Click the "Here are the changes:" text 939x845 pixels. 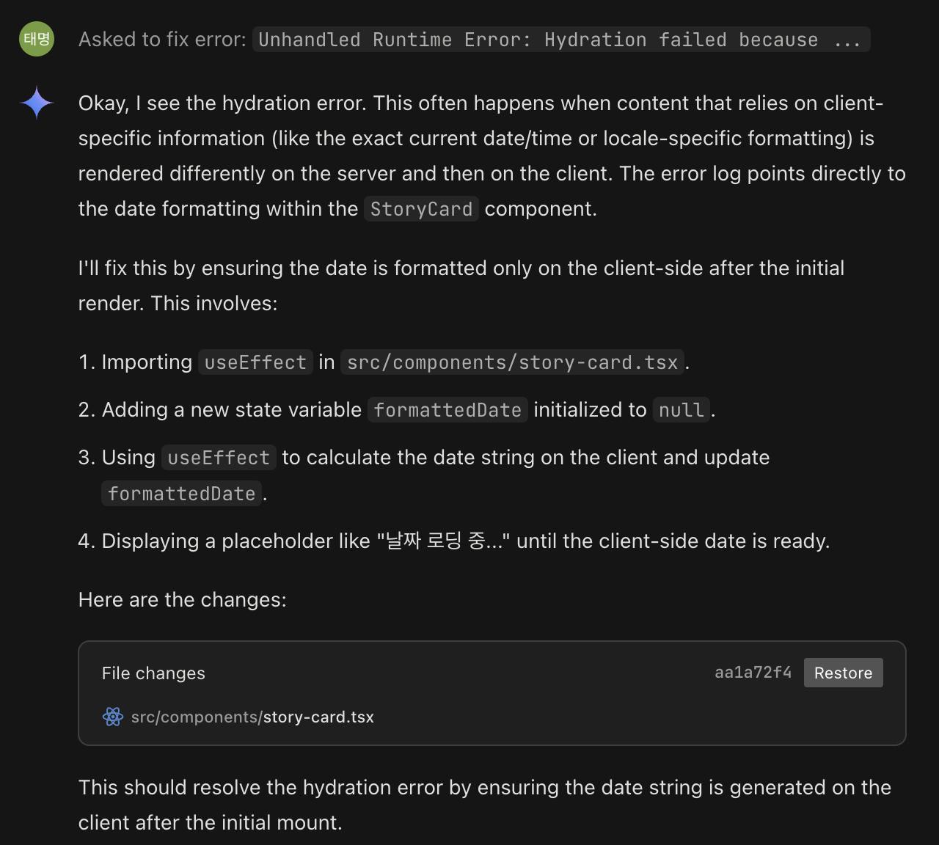182,599
